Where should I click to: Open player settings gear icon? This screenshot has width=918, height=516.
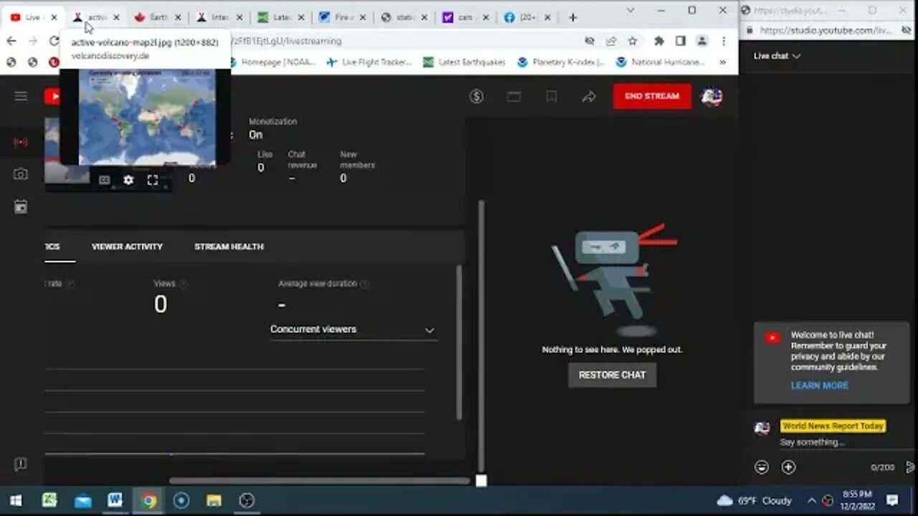tap(128, 180)
